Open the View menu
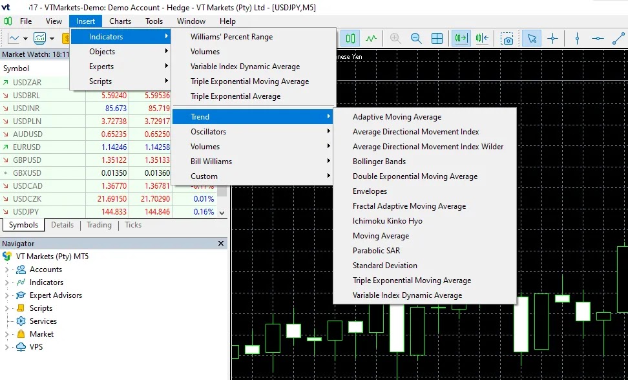The width and height of the screenshot is (628, 380). pos(54,21)
